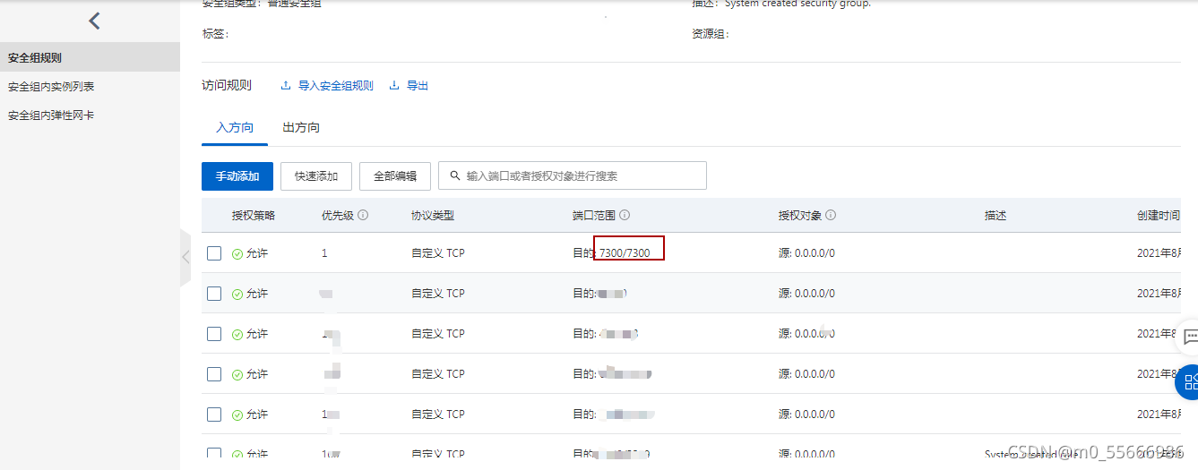
Task: Open help icon next to 端口范围 header
Action: click(625, 216)
